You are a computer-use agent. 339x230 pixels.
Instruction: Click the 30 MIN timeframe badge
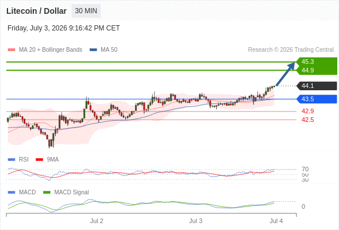click(x=86, y=11)
